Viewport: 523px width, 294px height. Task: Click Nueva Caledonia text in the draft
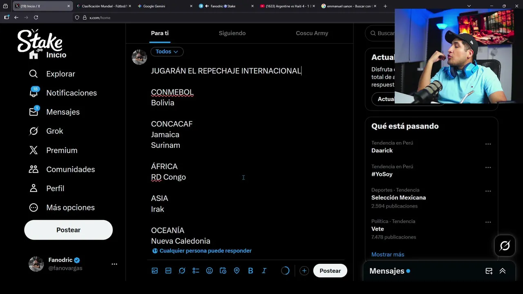pyautogui.click(x=181, y=241)
